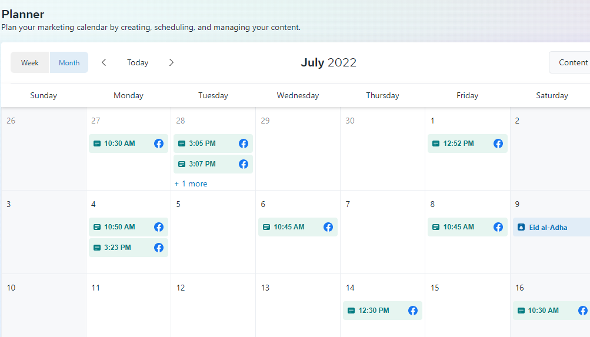Go to previous month with left chevron

coord(104,62)
